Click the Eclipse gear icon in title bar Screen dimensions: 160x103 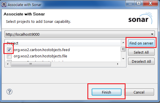coord(4,5)
